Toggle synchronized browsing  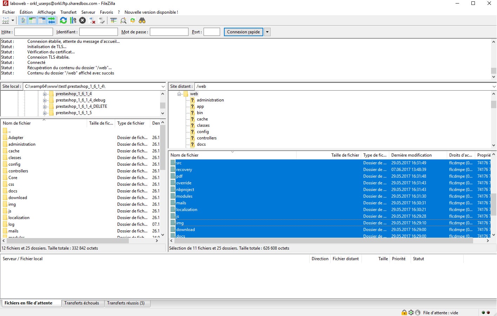(x=133, y=20)
